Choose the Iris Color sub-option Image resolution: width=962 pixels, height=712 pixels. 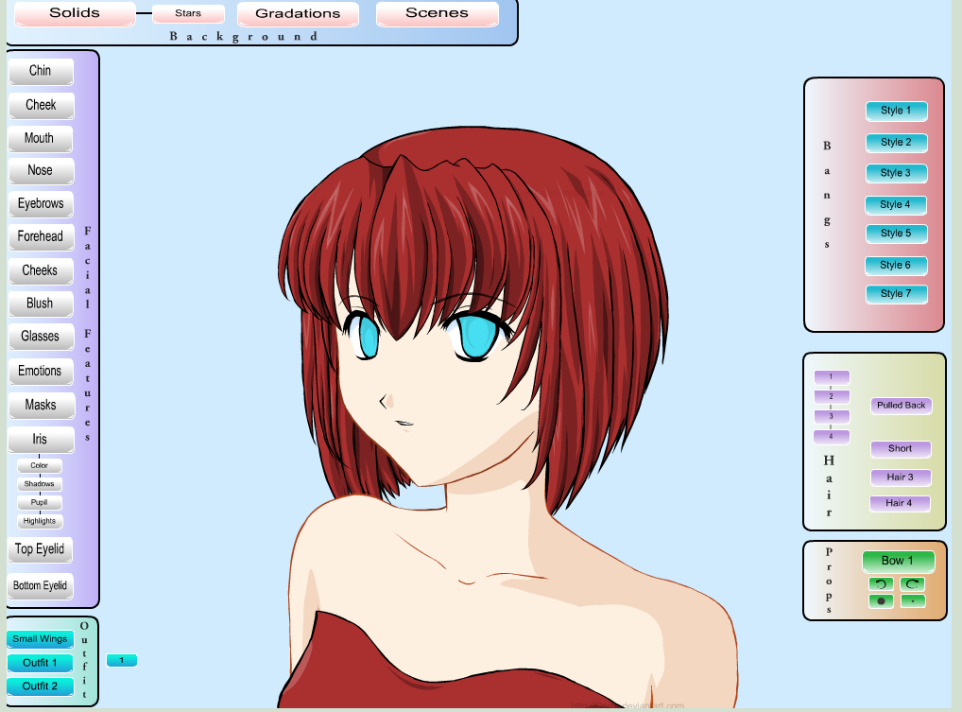40,466
